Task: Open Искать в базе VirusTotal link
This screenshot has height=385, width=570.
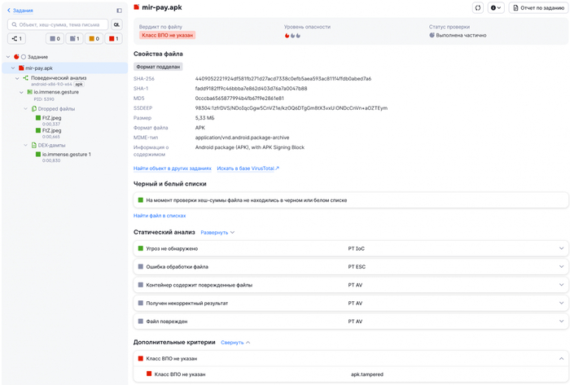Action: (x=248, y=168)
